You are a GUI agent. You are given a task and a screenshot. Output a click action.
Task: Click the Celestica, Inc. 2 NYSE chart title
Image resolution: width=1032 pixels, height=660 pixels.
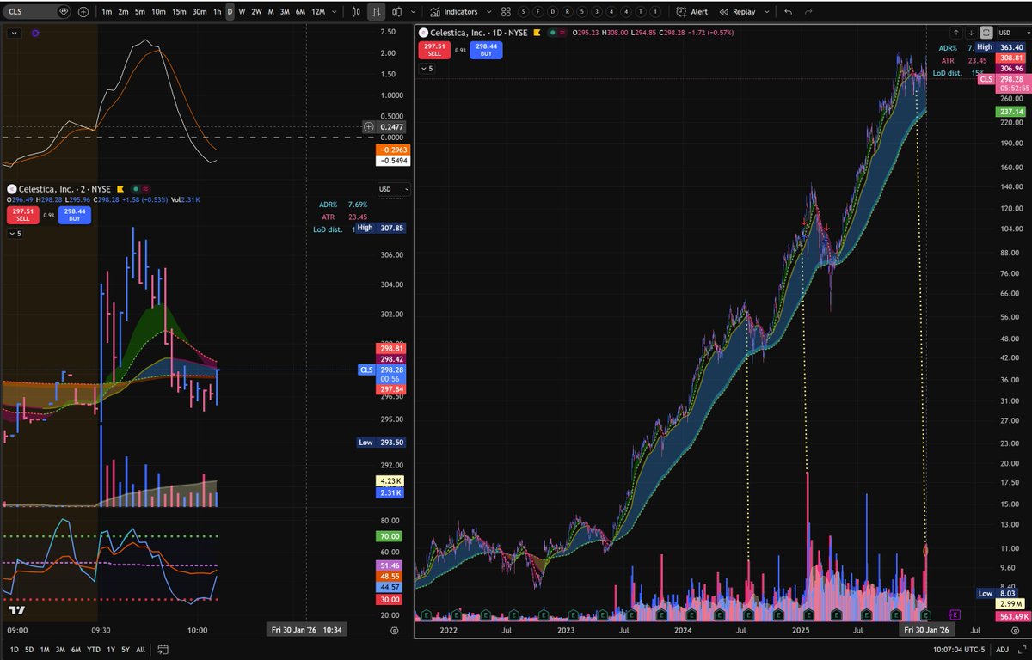[65, 188]
